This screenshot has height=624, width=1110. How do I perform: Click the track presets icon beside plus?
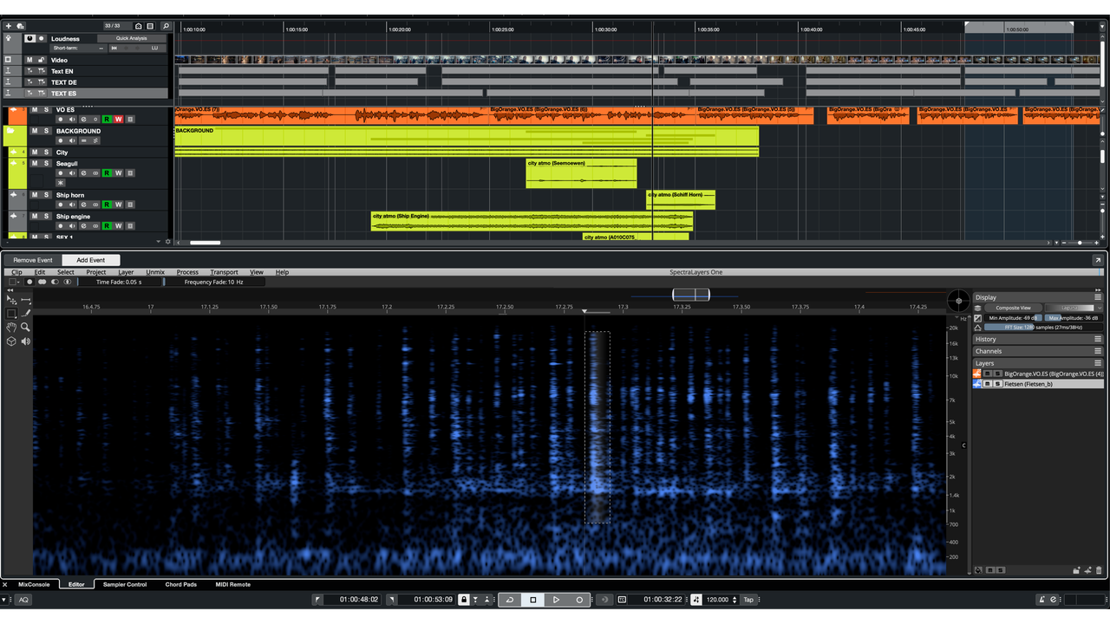[20, 26]
